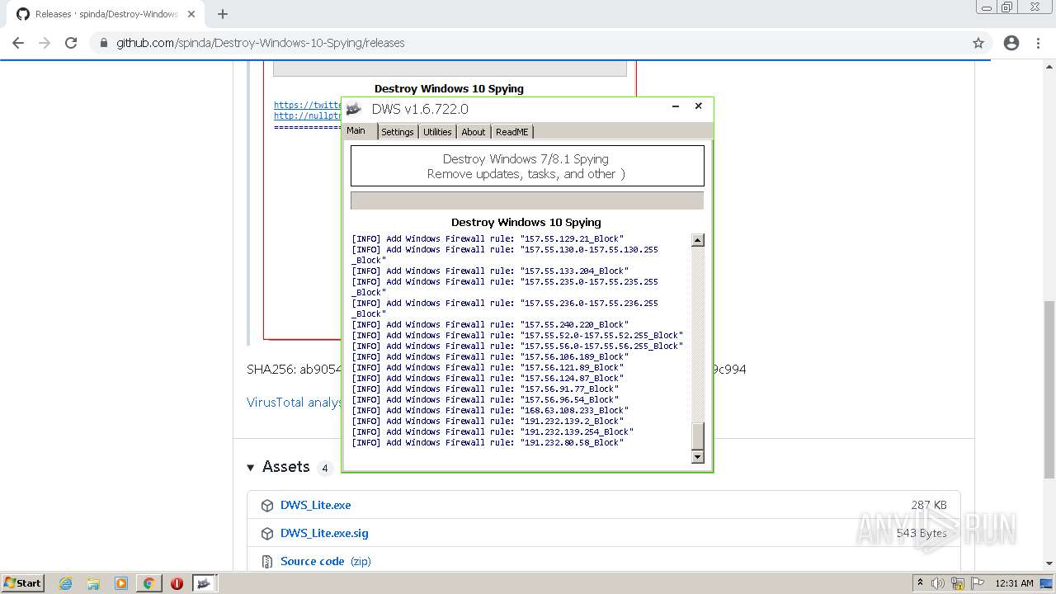This screenshot has width=1056, height=594.
Task: Click the package icon beside DWS_Lite.exe
Action: 267,506
